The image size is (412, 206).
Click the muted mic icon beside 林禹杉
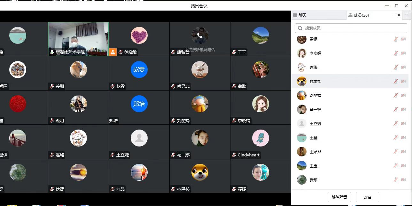(396, 82)
